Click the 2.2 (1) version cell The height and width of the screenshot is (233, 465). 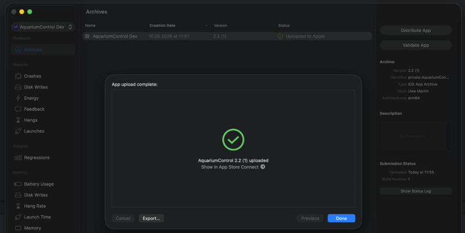[x=220, y=36]
